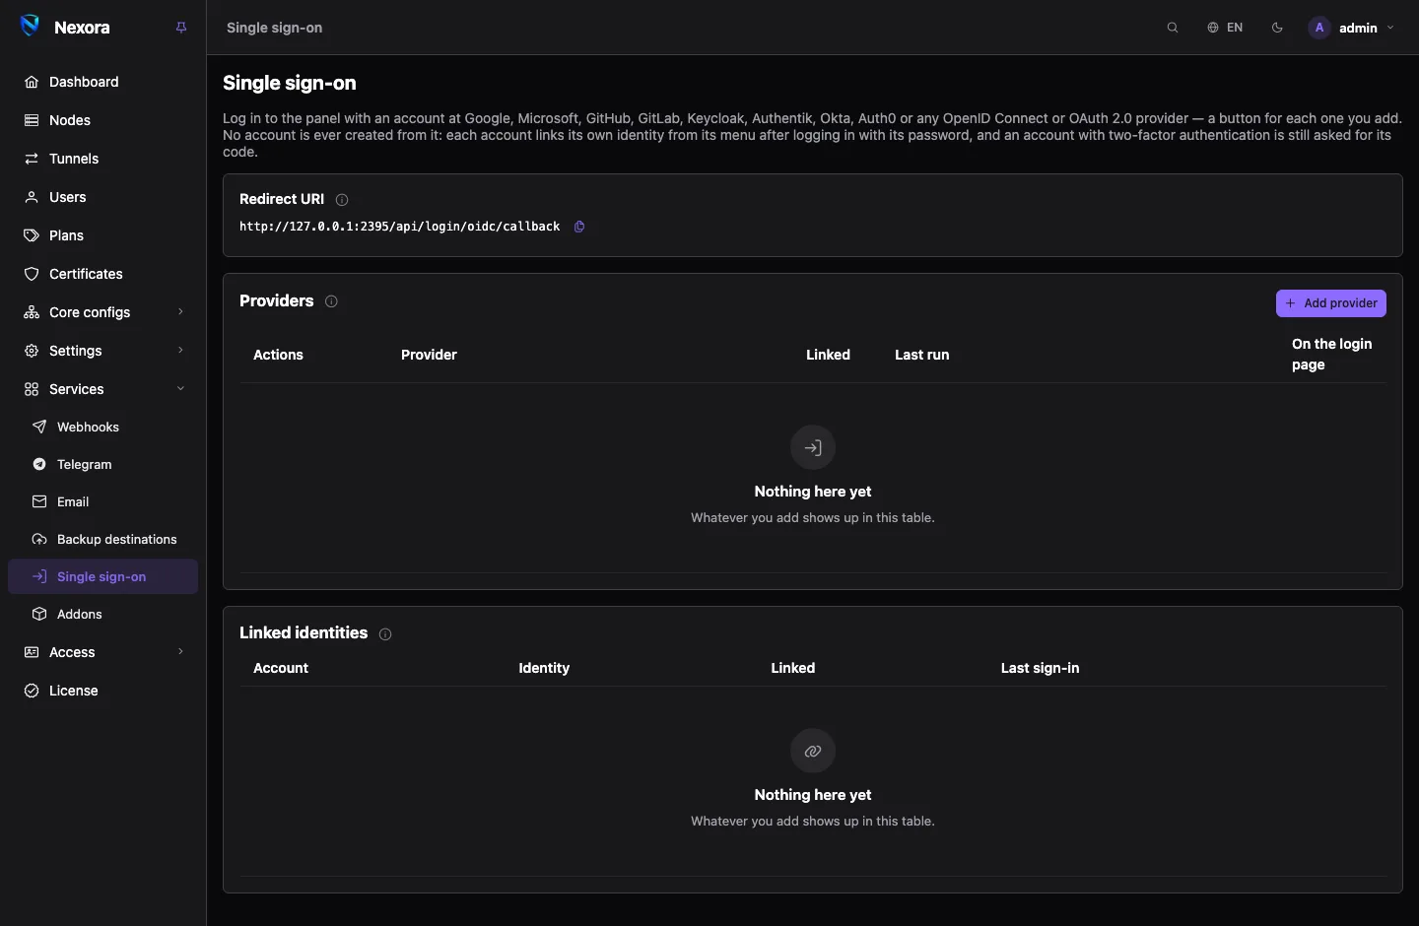Screen dimensions: 1419x926
Task: Open the EN language selector
Action: [x=1225, y=28]
